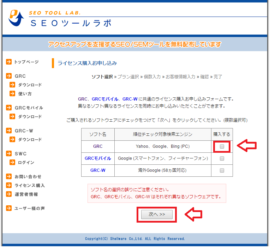Click the orange SEO/SEMツール banner text
Image resolution: width=270 pixels, height=248 pixels.
[134, 44]
